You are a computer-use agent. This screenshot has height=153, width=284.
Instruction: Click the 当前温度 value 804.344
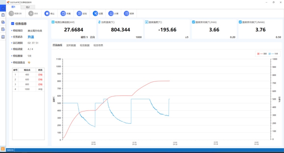pos(121,30)
